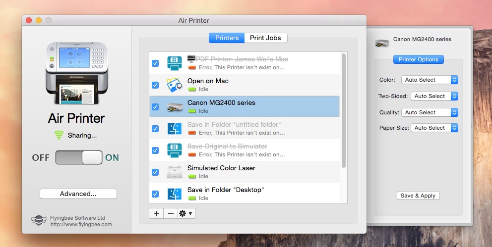Open the Color dropdown
492x247 pixels.
[x=430, y=80]
